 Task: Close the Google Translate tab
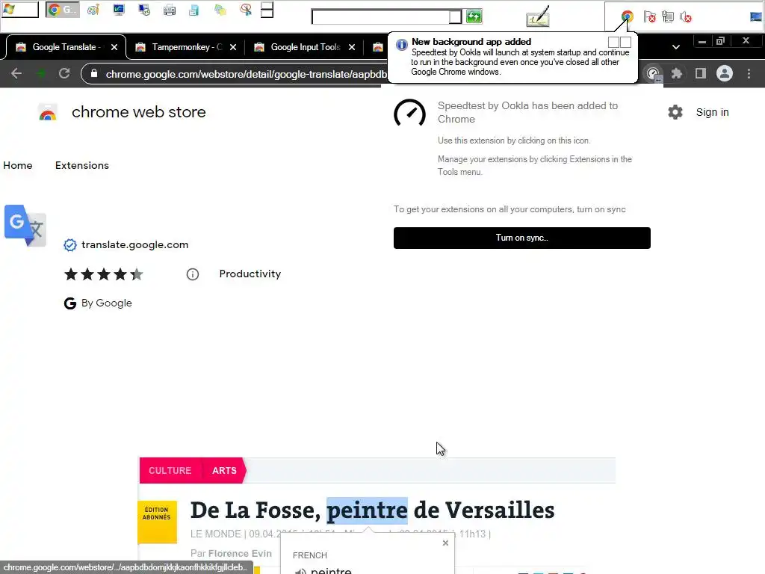tap(114, 47)
